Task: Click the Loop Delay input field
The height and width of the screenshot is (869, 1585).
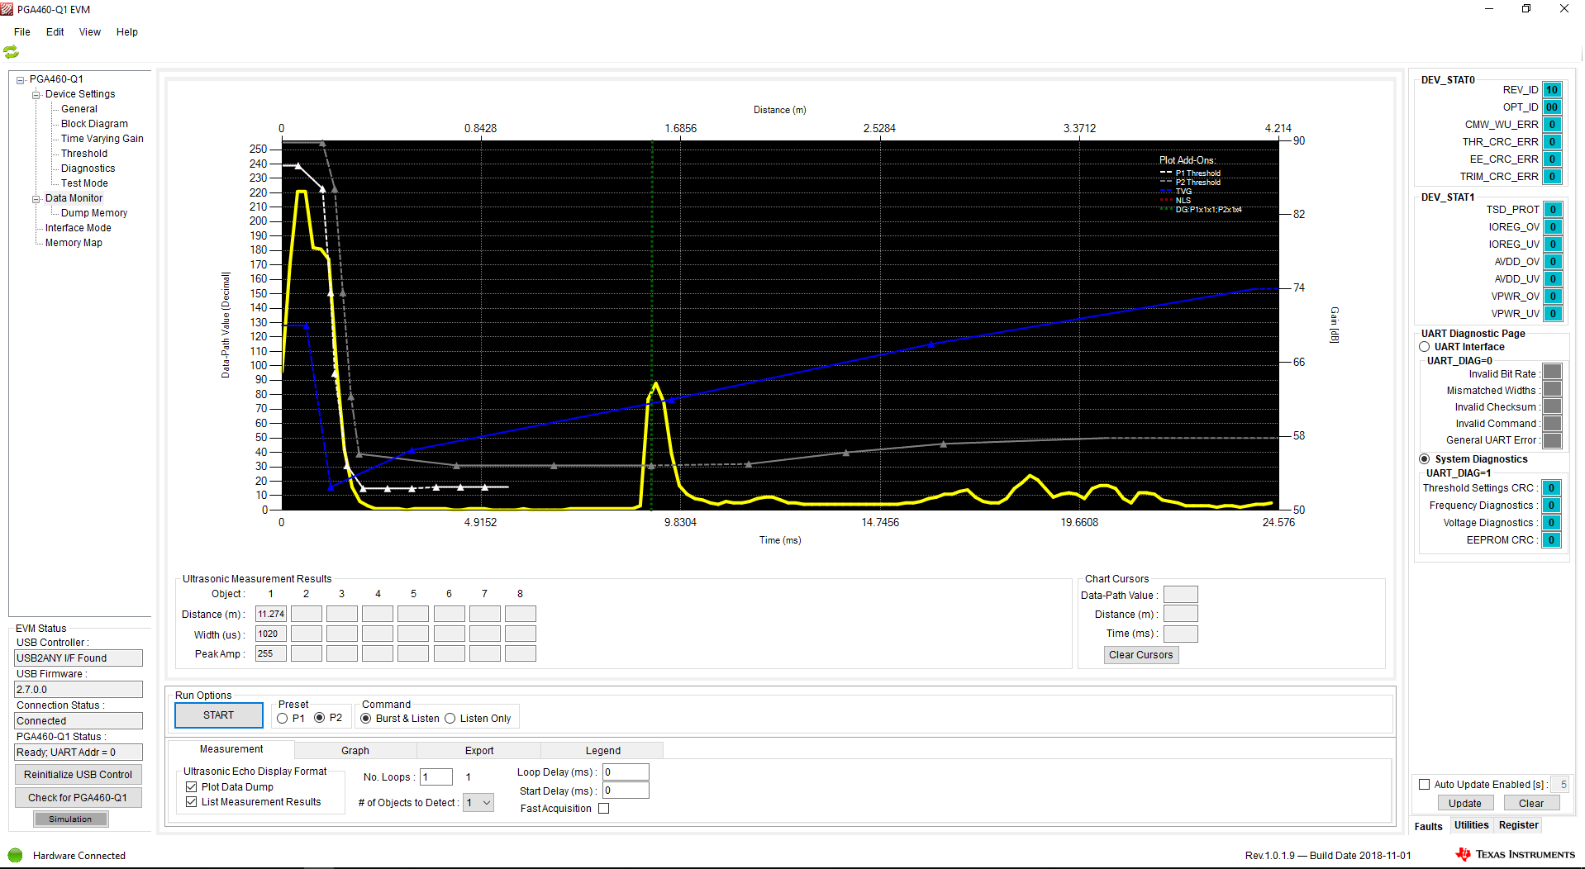Action: pos(626,772)
